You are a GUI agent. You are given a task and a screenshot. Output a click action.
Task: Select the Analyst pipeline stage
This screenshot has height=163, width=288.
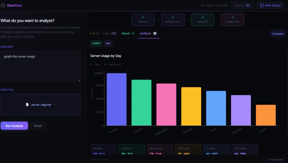click(203, 20)
